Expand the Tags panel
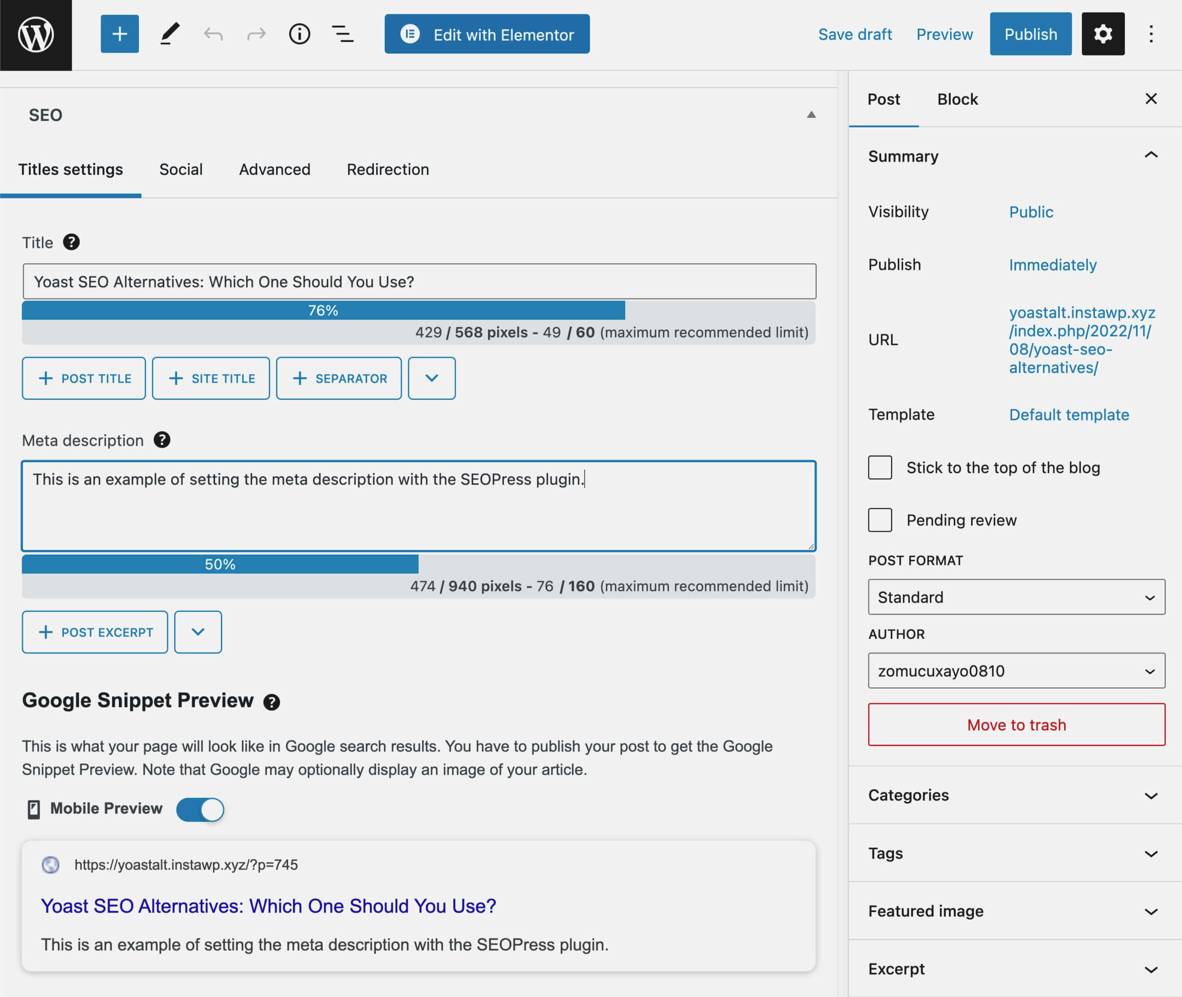The image size is (1182, 997). coord(1015,853)
